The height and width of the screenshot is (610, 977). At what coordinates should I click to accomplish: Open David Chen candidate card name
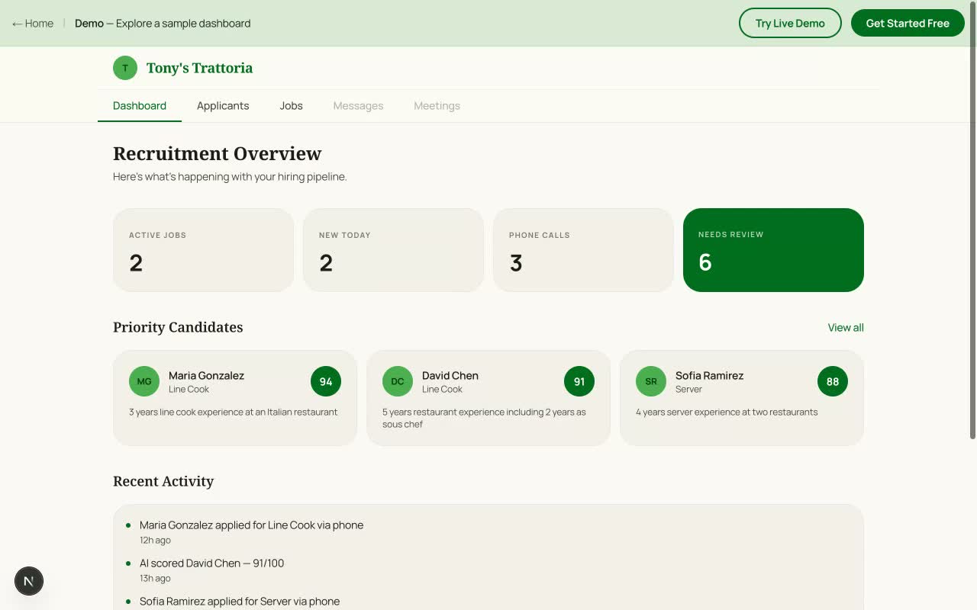coord(450,375)
